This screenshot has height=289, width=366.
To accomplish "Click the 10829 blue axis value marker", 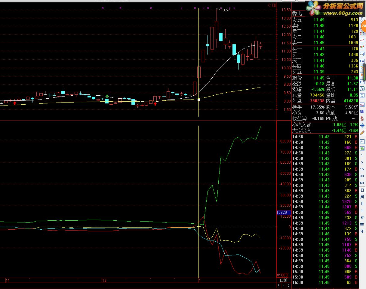I will coord(283,213).
